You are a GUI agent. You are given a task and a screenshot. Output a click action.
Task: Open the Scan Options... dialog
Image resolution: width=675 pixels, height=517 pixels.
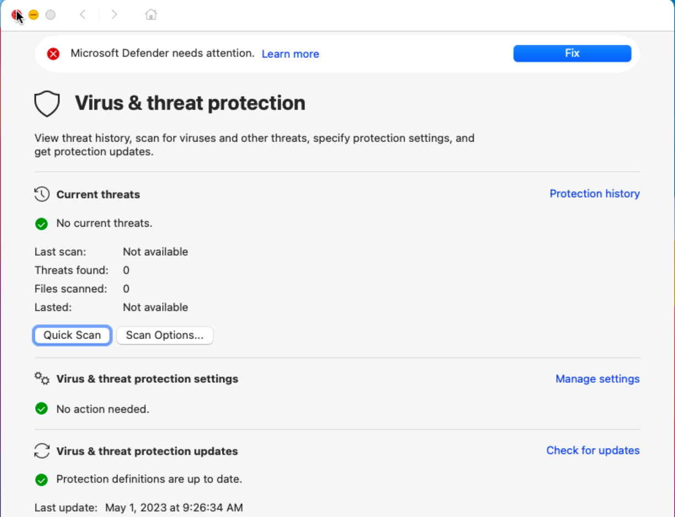[165, 335]
